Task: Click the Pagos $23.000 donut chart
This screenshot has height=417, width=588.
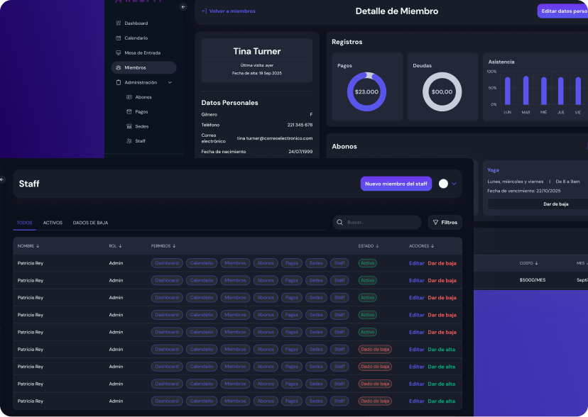Action: tap(366, 91)
